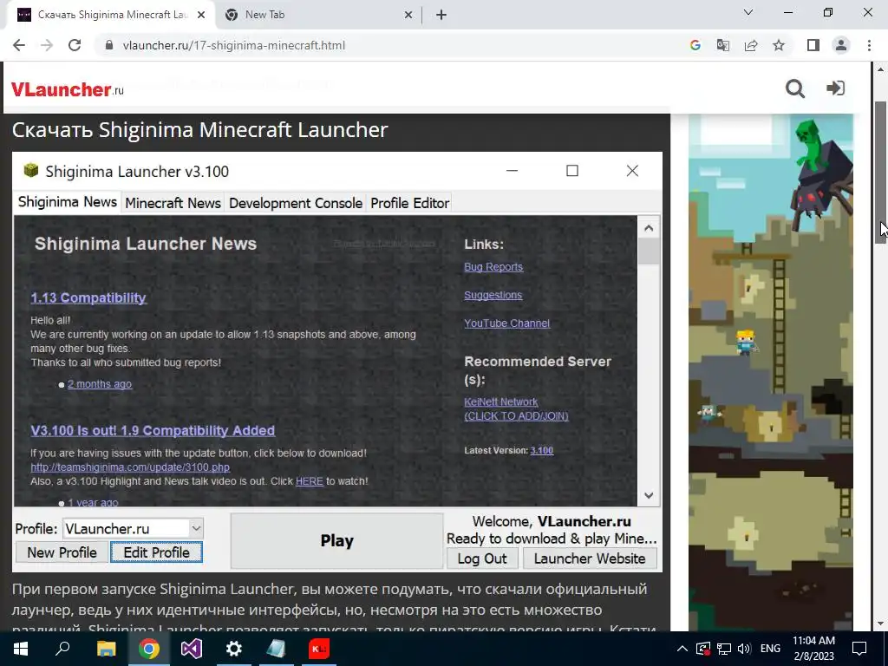Open Visual Studio from the taskbar
This screenshot has height=666, width=888.
pyautogui.click(x=192, y=649)
